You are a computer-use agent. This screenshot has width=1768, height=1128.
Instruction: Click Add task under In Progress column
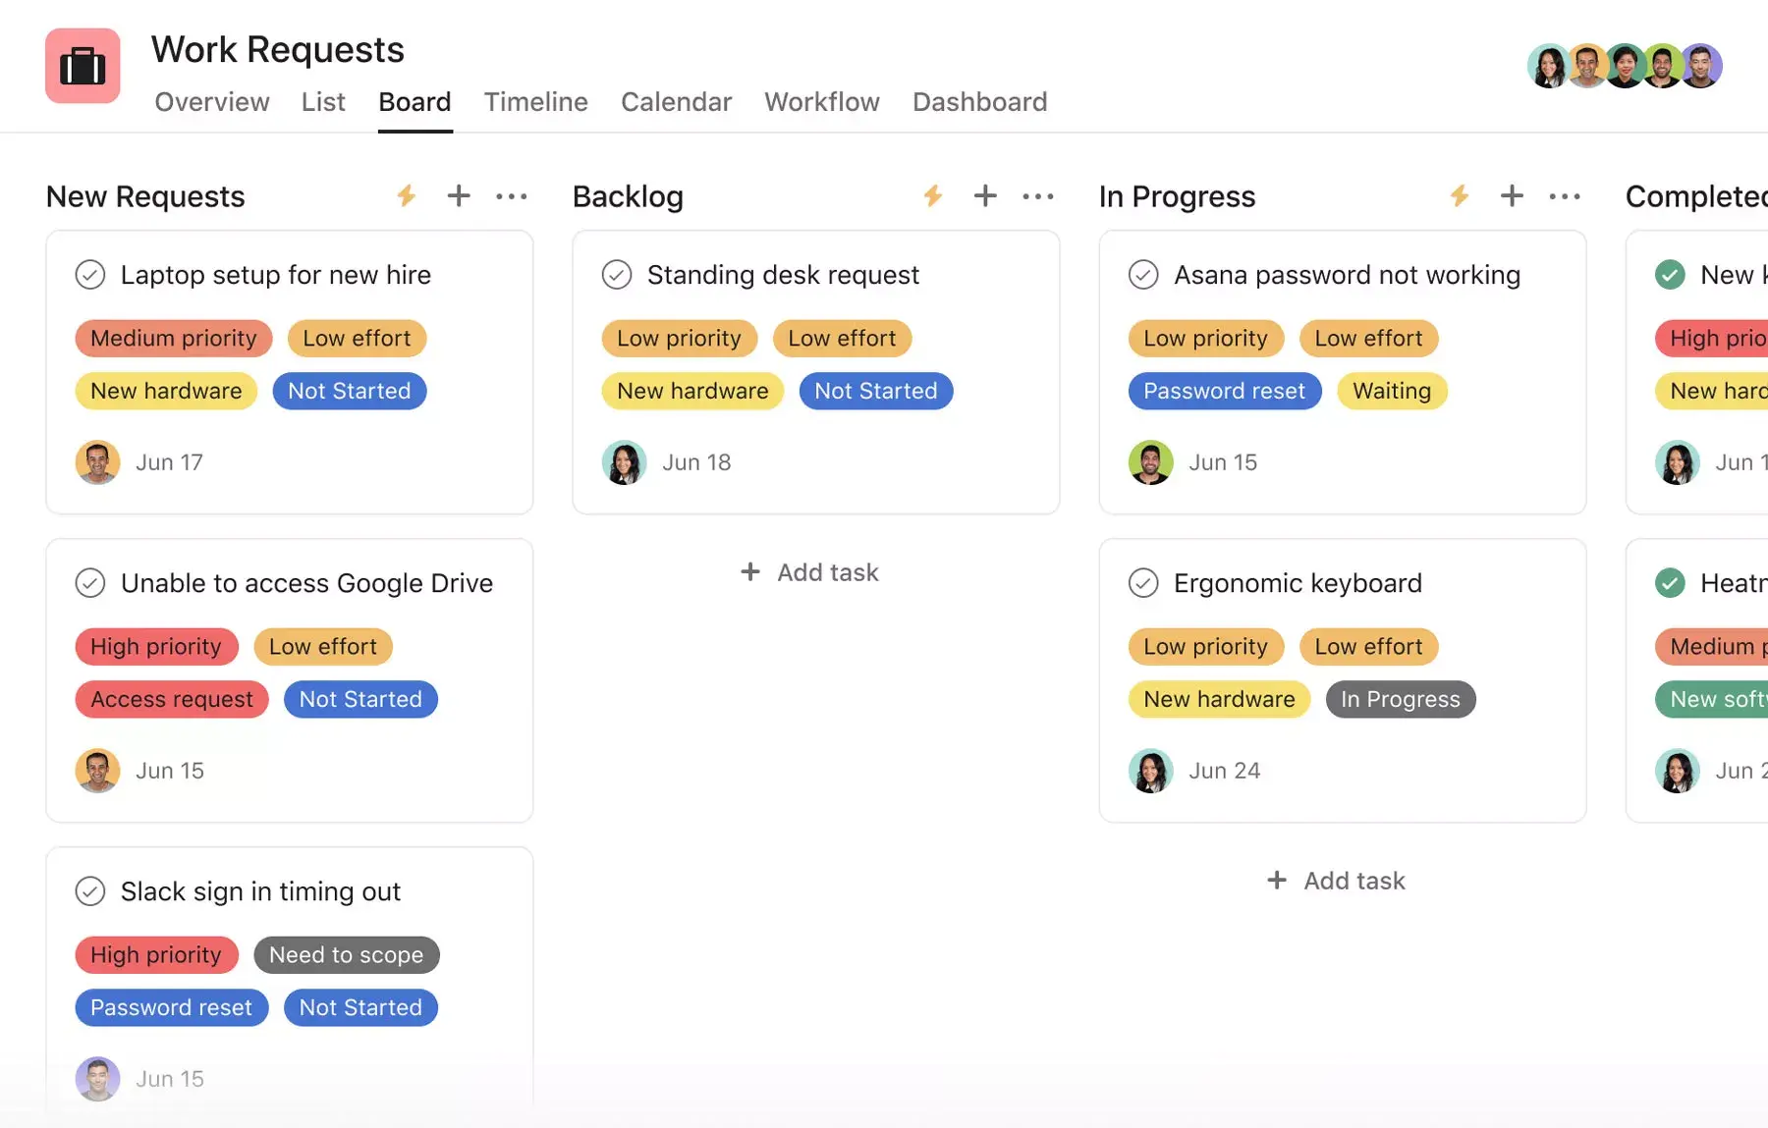point(1336,880)
